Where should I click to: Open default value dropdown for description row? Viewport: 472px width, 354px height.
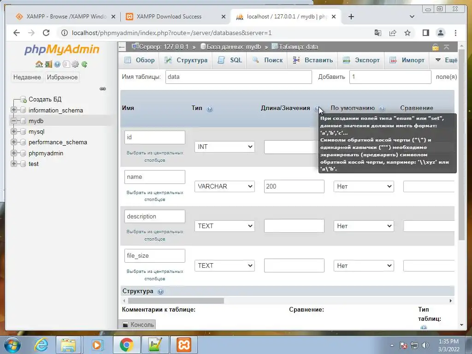pyautogui.click(x=364, y=226)
